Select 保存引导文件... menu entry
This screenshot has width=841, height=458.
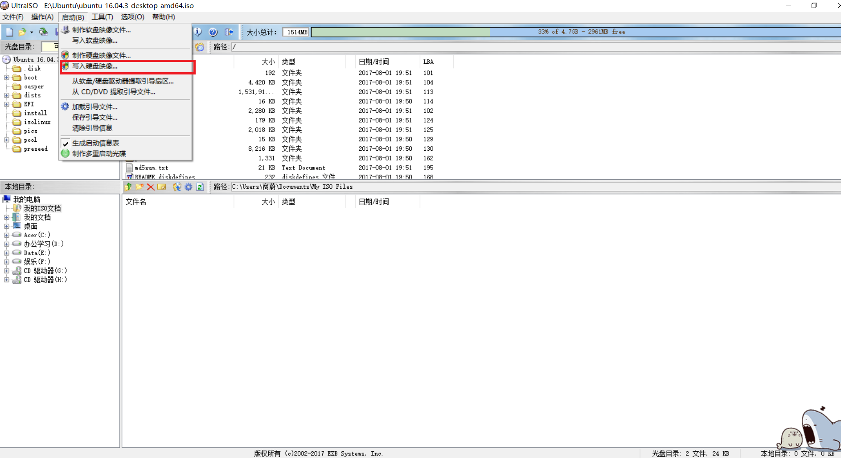pos(126,117)
